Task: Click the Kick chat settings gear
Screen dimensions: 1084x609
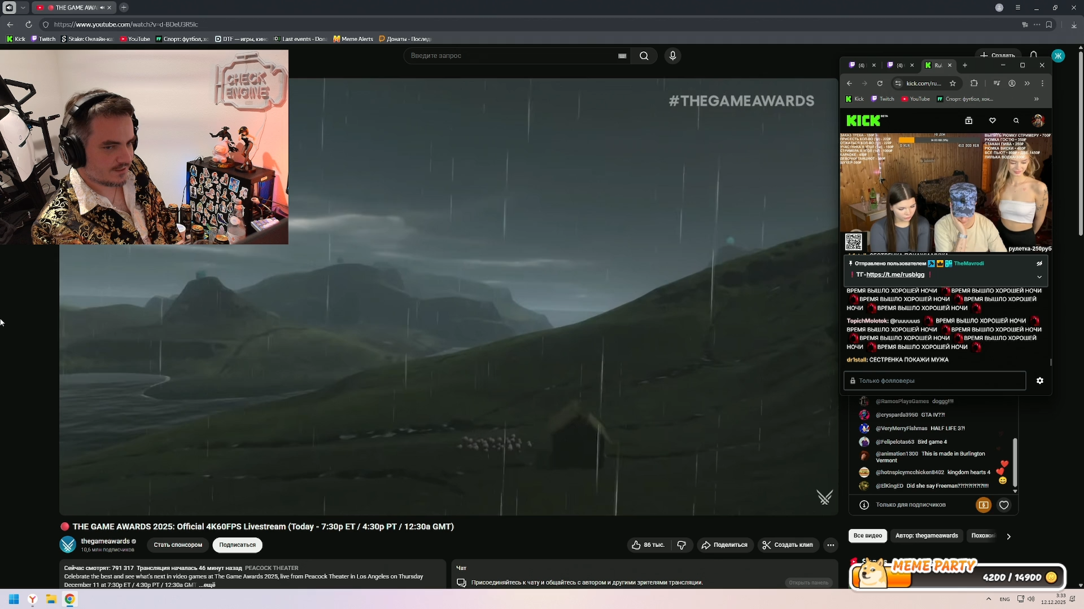Action: [1039, 381]
